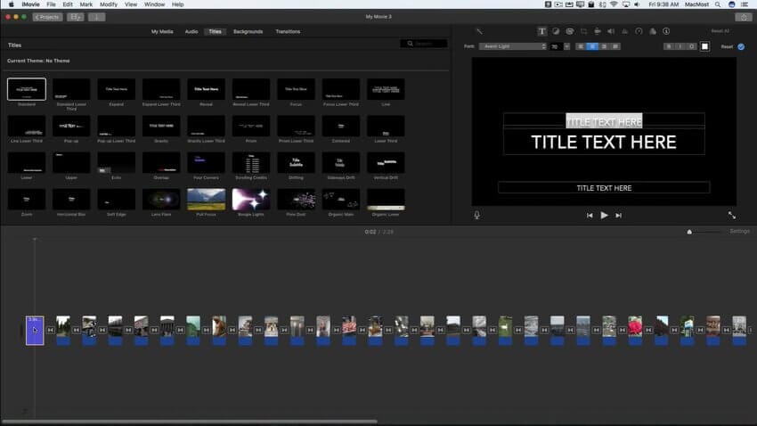Click the import media down-arrow button
757x426 pixels.
pyautogui.click(x=96, y=17)
